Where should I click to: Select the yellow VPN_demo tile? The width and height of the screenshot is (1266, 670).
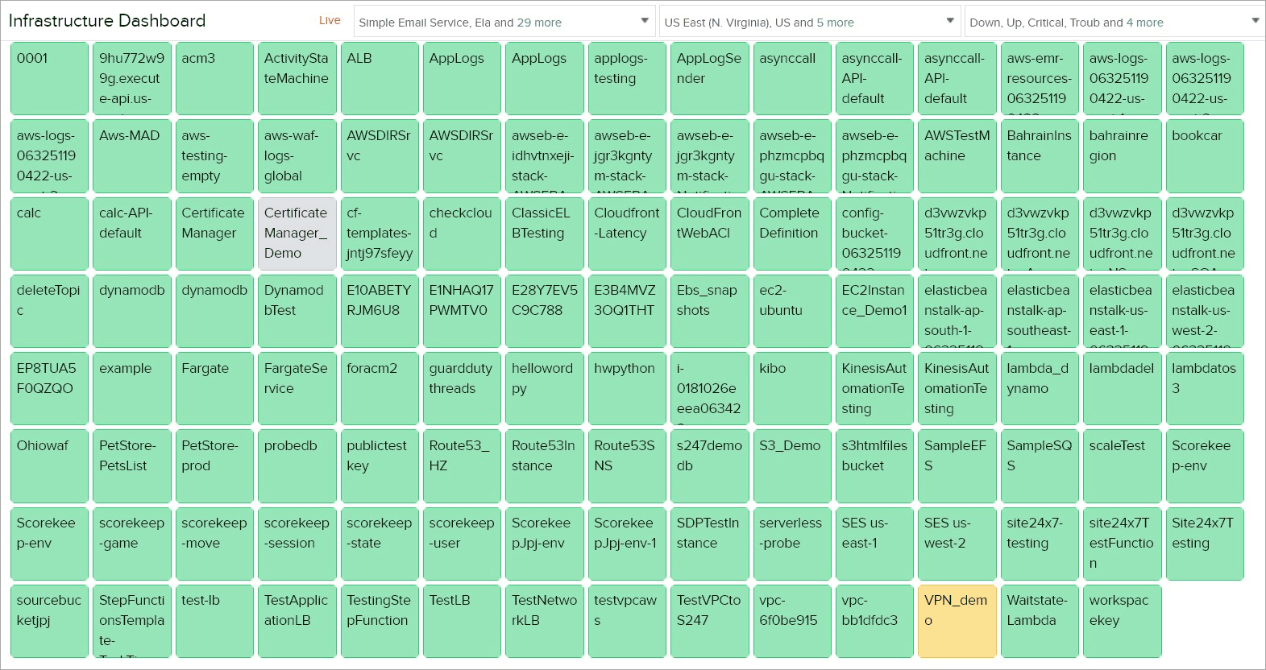[x=957, y=621]
